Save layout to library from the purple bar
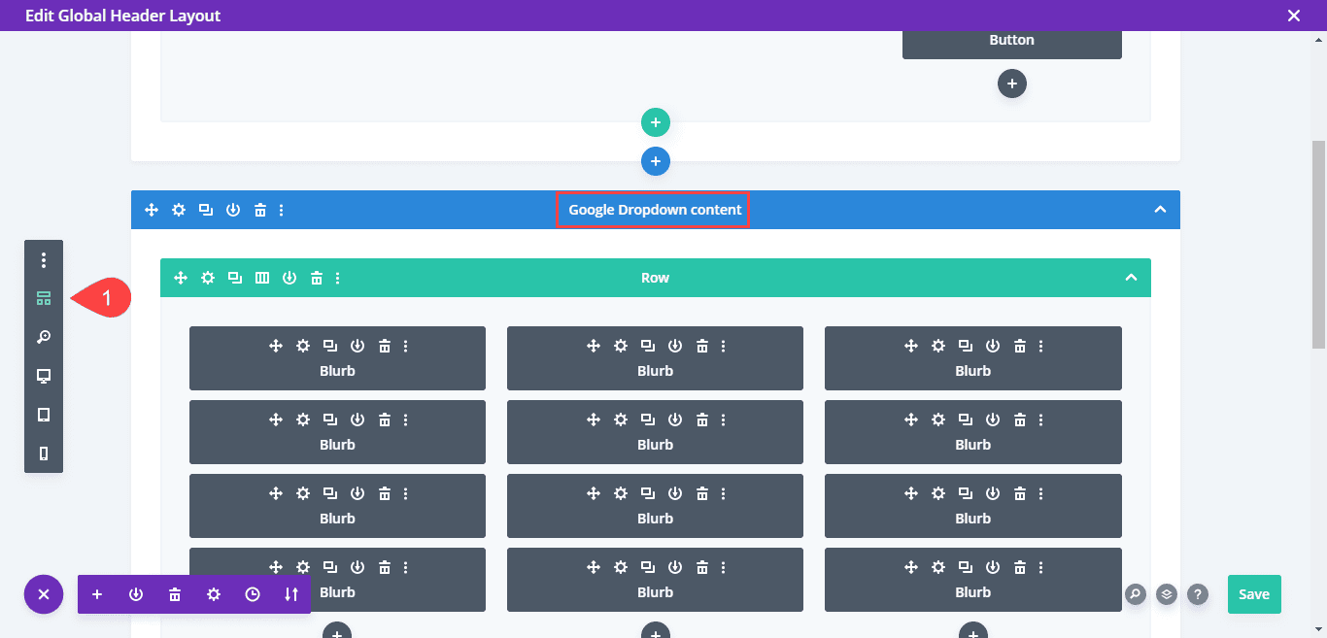The image size is (1327, 638). click(x=136, y=594)
